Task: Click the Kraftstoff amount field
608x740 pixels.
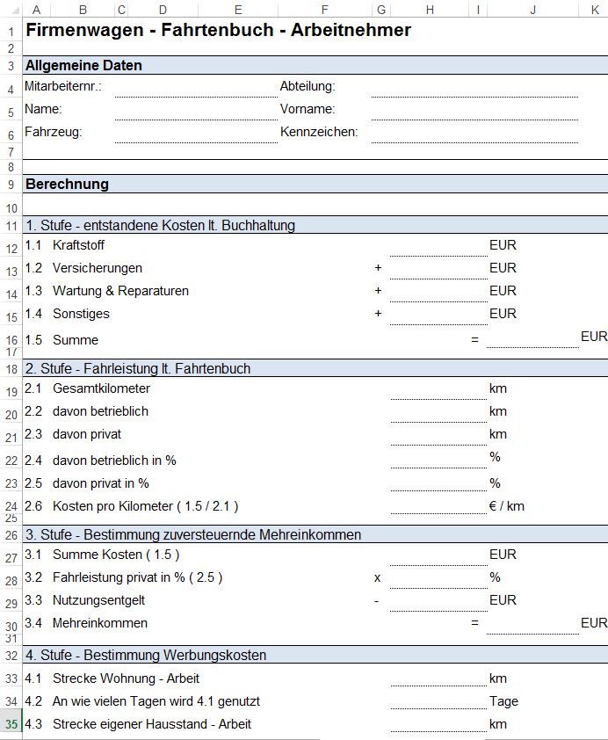Action: 438,247
